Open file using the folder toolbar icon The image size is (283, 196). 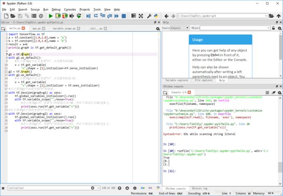tap(13, 16)
